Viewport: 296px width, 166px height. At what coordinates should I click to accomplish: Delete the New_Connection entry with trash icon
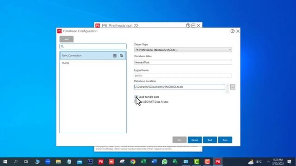115,56
